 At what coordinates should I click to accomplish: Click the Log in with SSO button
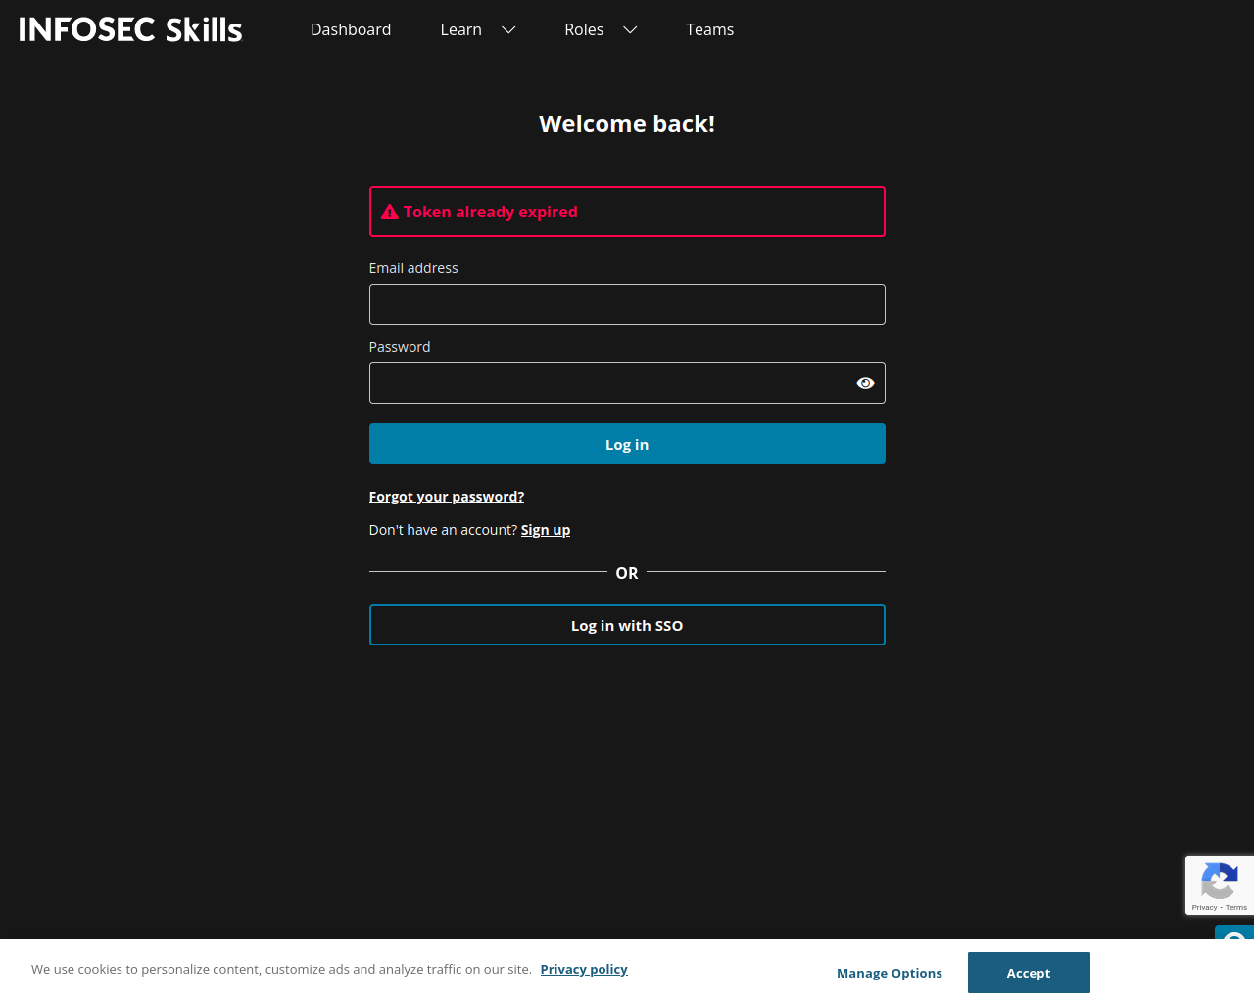pyautogui.click(x=627, y=625)
